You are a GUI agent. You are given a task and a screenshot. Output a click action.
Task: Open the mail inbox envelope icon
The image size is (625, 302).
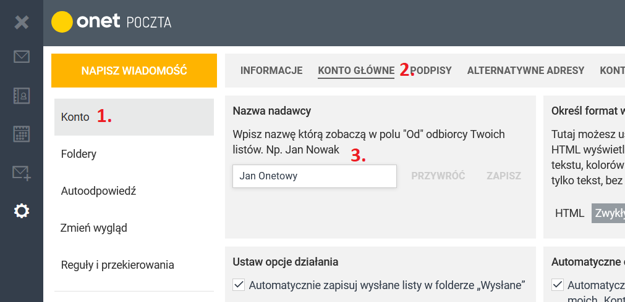coord(22,57)
